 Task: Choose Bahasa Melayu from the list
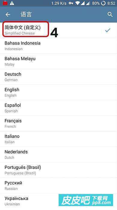(x=58, y=61)
